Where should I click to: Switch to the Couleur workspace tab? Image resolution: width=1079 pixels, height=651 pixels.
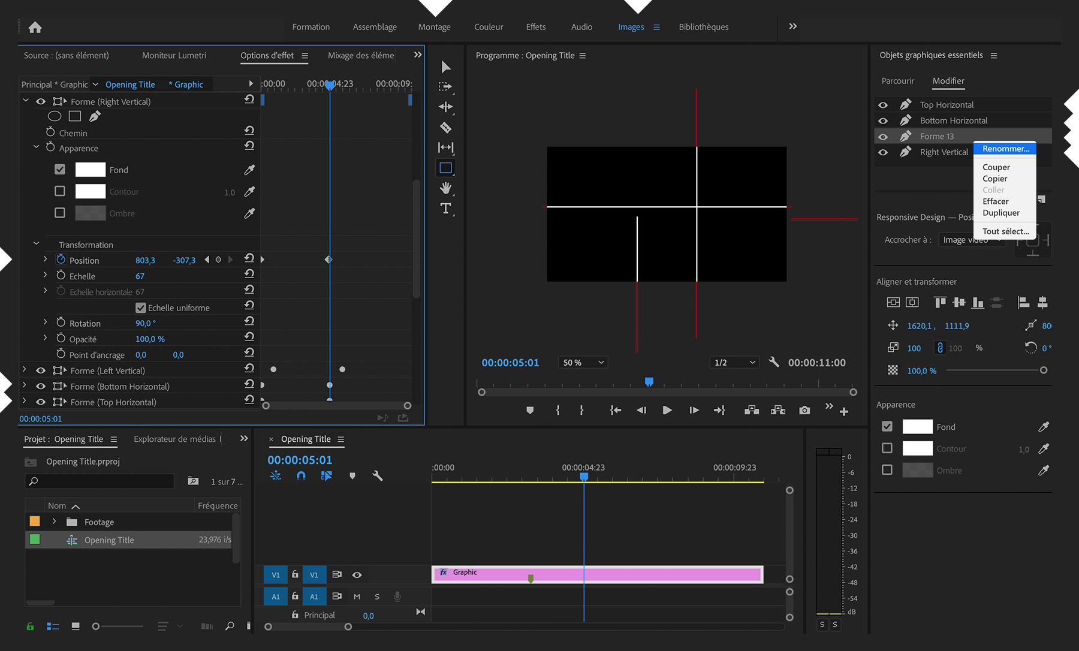[488, 27]
